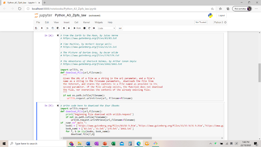Open the Edit menu
The width and height of the screenshot is (261, 147).
click(47, 22)
